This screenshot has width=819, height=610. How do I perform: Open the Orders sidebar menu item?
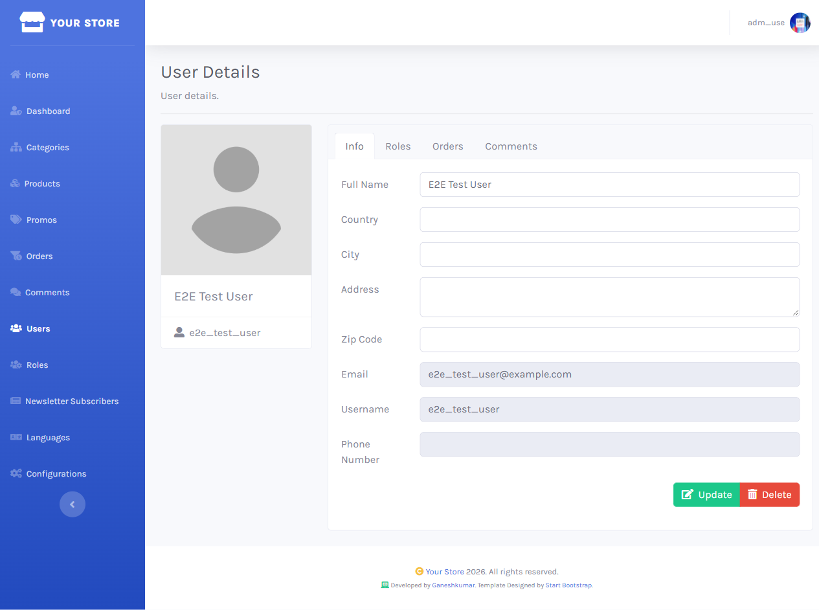(x=73, y=256)
